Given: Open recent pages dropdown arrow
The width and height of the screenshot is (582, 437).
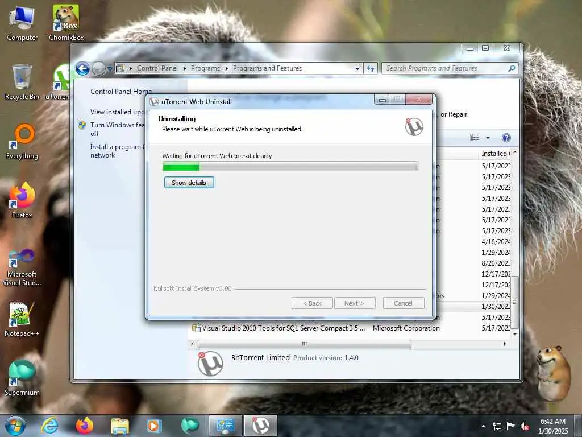Looking at the screenshot, I should (110, 69).
